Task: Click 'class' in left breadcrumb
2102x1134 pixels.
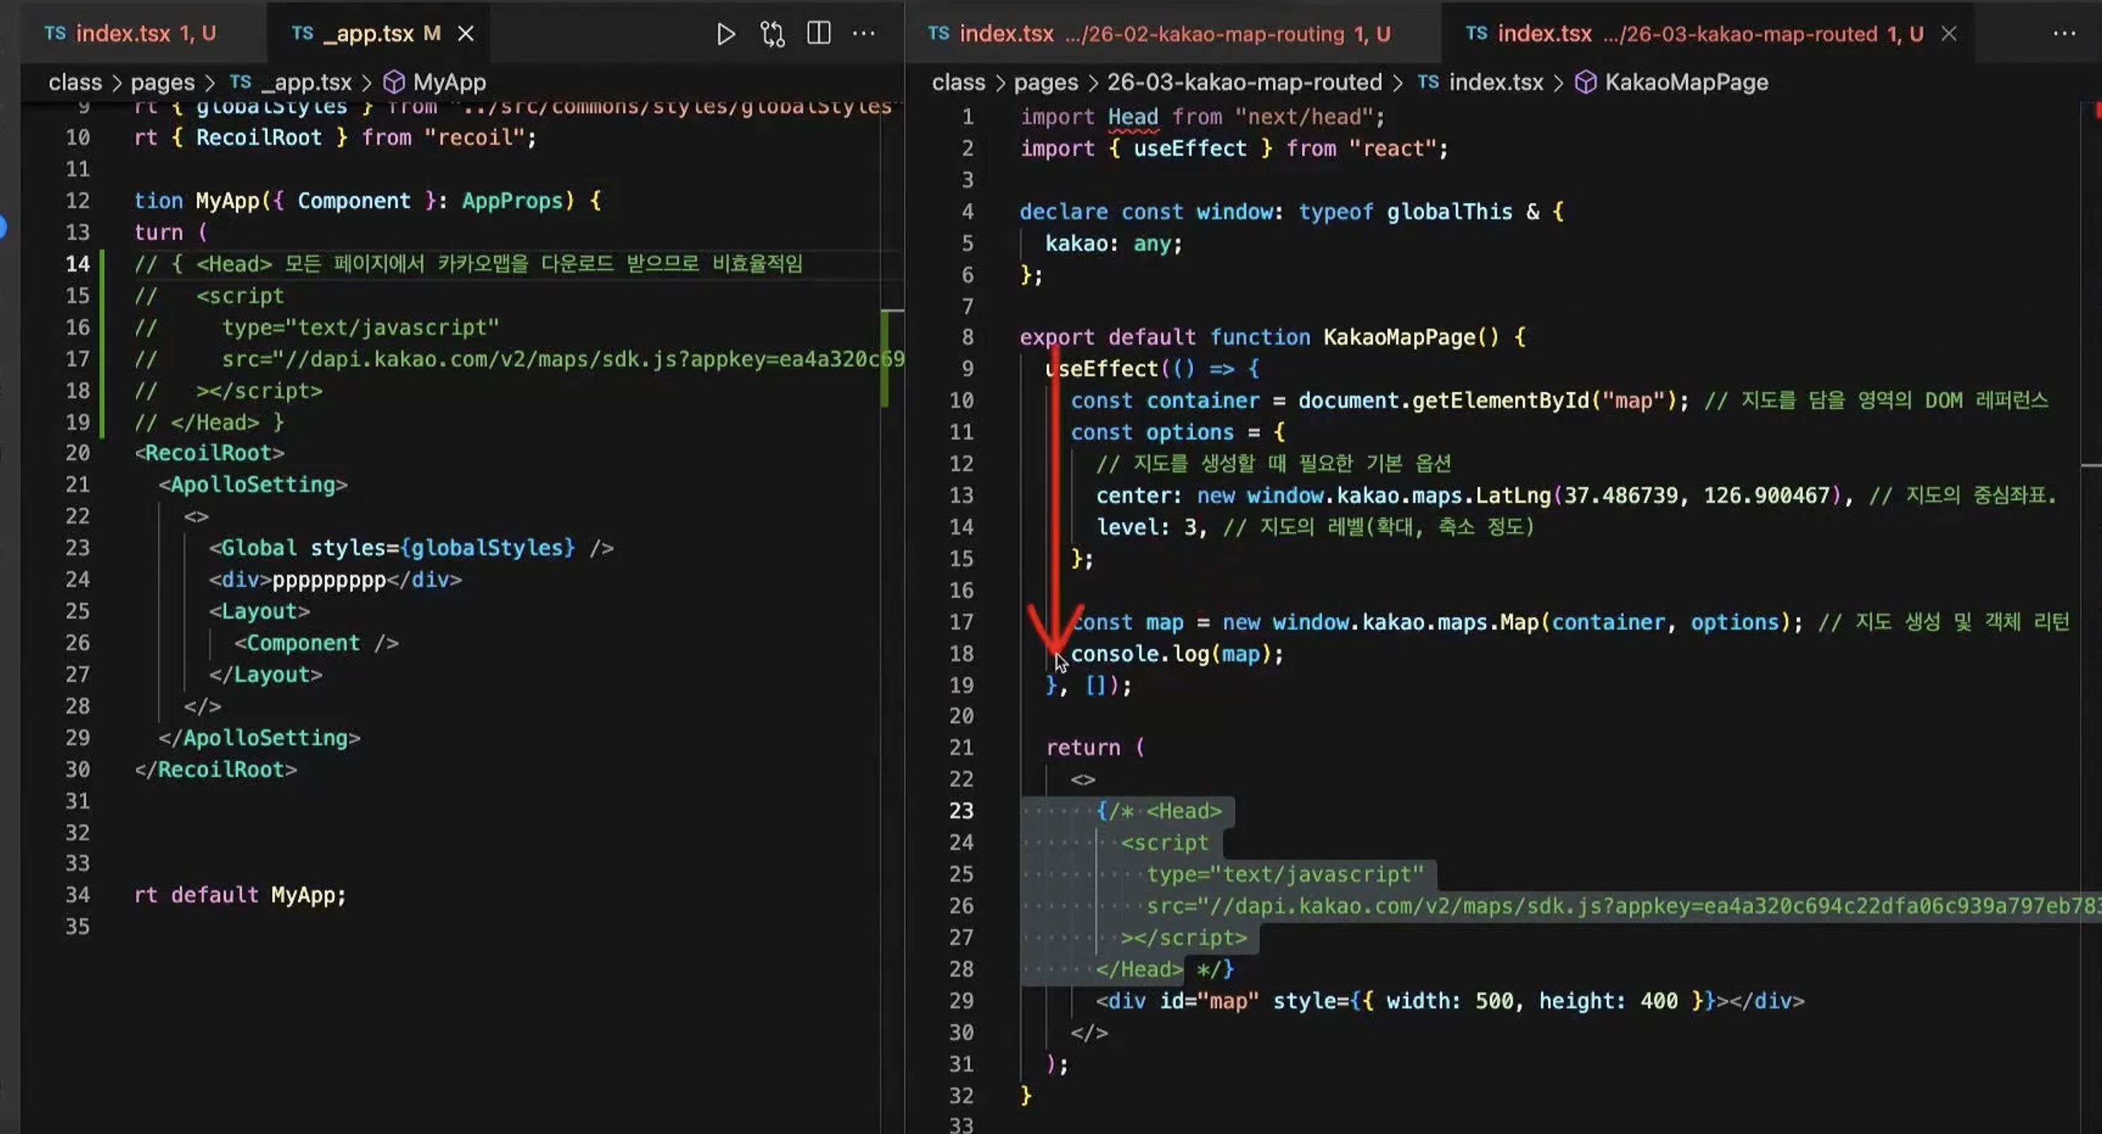Action: 75,83
